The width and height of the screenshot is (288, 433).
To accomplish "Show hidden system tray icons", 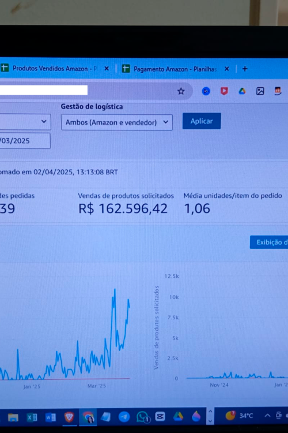I will coord(267,415).
